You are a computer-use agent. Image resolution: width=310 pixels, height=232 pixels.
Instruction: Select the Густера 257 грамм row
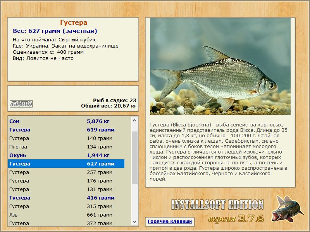66,172
